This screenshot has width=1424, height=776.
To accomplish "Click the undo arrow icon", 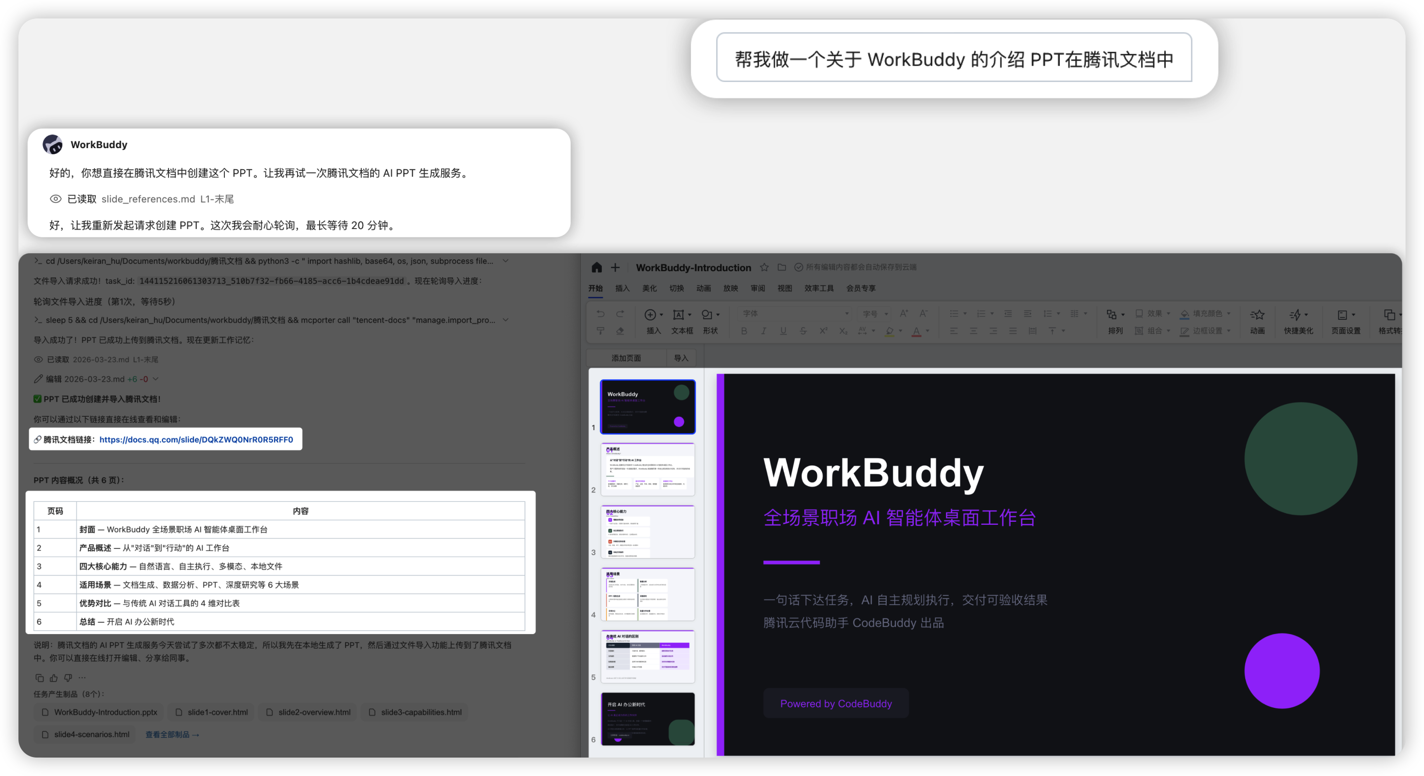I will click(x=600, y=314).
